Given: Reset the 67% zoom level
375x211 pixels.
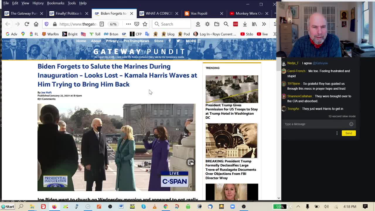Looking at the screenshot, I should [x=113, y=24].
